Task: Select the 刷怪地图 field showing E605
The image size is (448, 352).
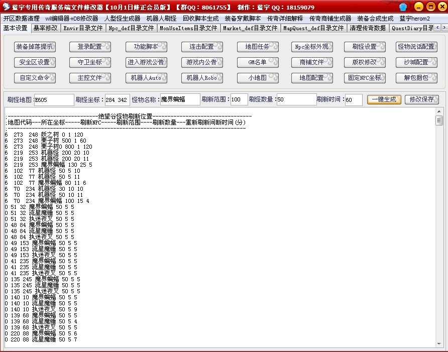Action: click(54, 99)
